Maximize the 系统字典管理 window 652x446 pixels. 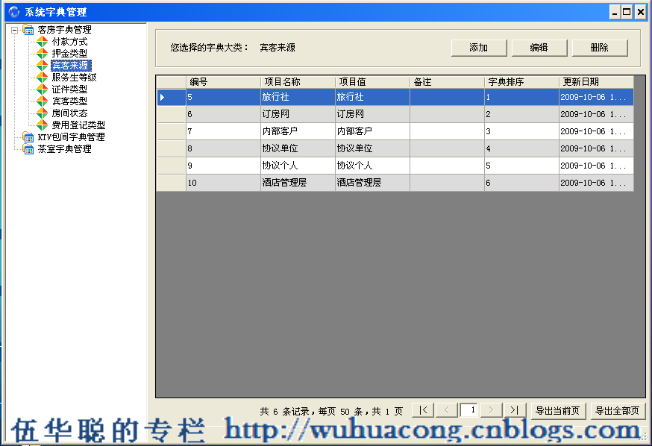pos(627,12)
